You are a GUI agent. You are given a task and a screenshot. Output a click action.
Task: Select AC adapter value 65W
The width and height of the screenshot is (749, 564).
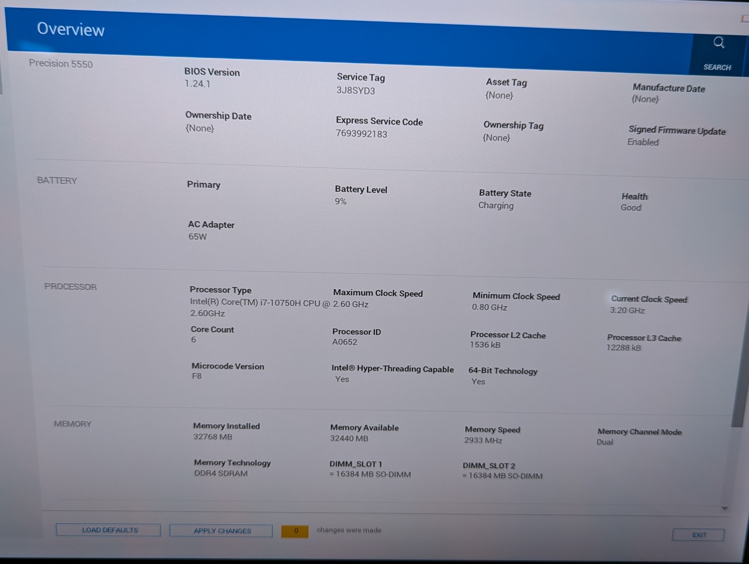coord(198,236)
